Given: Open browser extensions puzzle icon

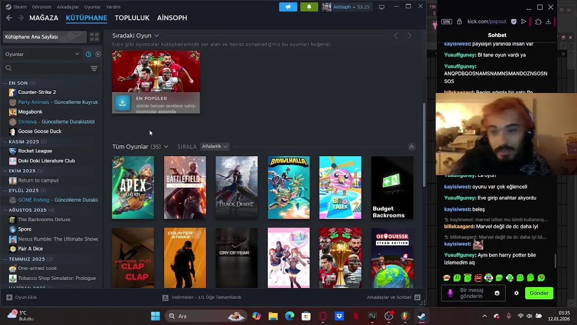Looking at the screenshot, I should (x=538, y=22).
